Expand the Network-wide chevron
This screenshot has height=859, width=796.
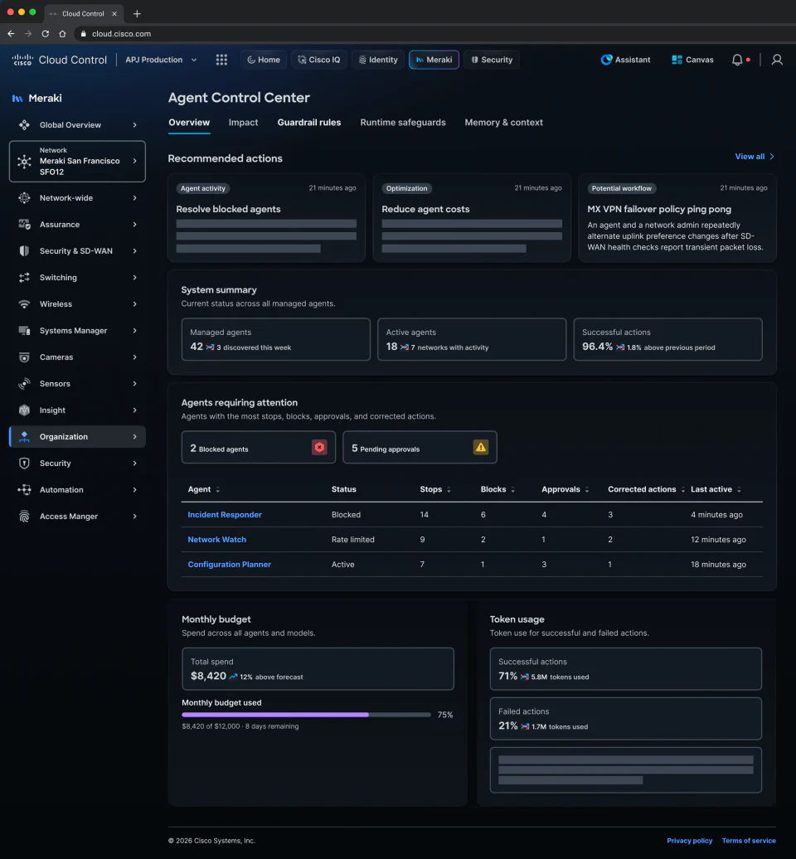[x=135, y=198]
